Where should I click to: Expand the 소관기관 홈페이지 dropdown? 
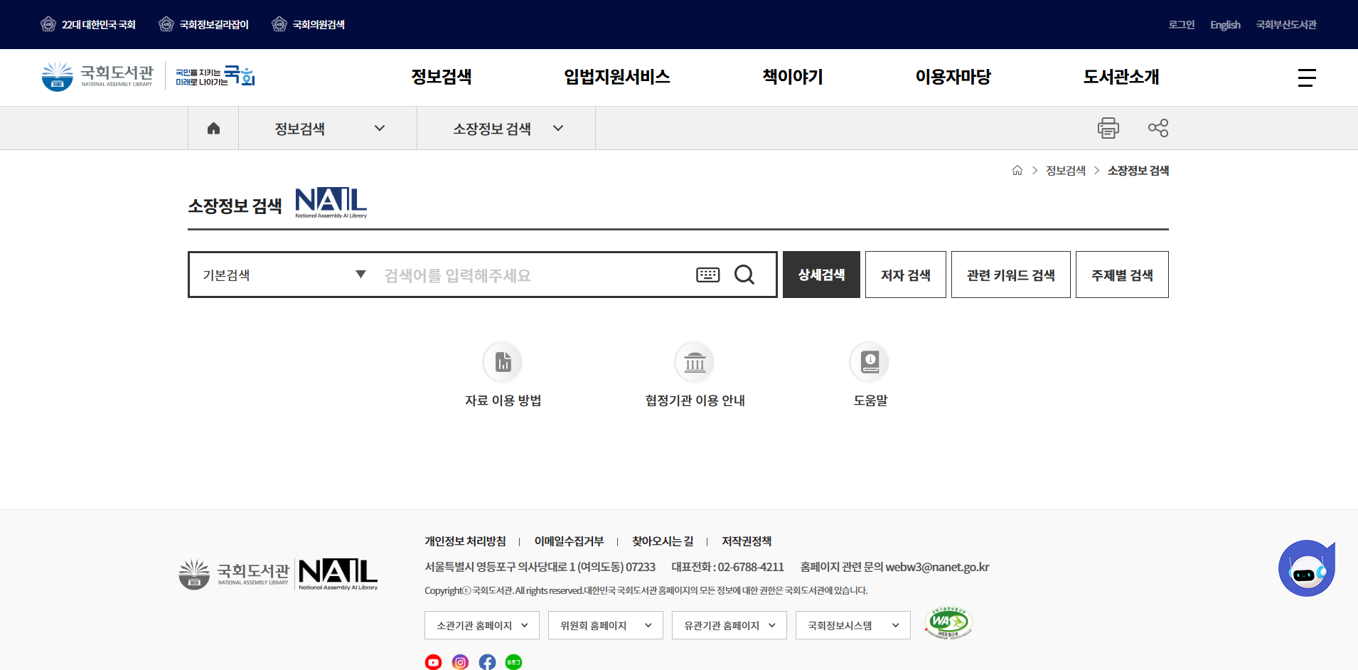pyautogui.click(x=481, y=625)
